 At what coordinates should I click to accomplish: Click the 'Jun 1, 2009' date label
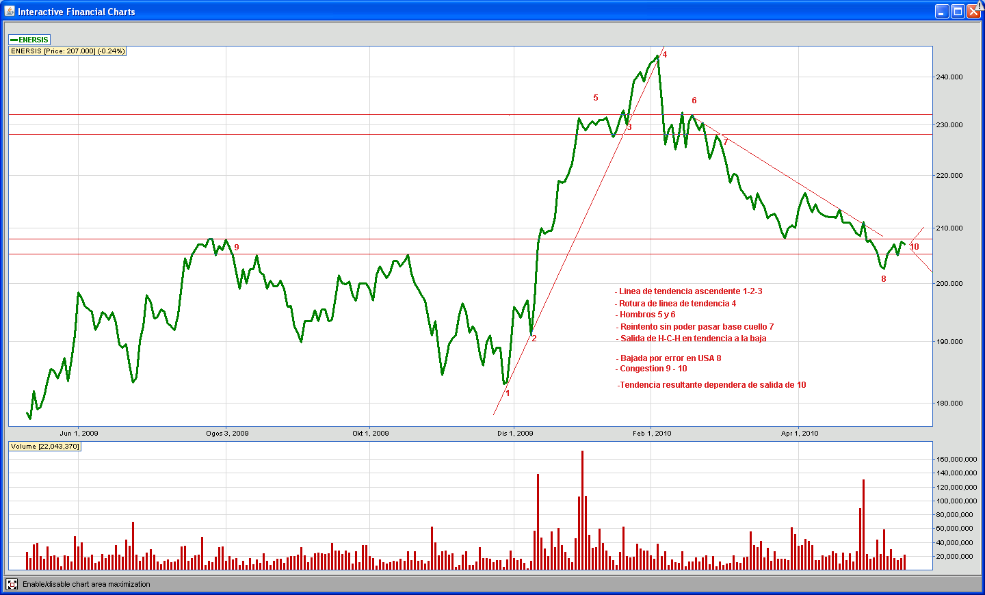coord(79,434)
